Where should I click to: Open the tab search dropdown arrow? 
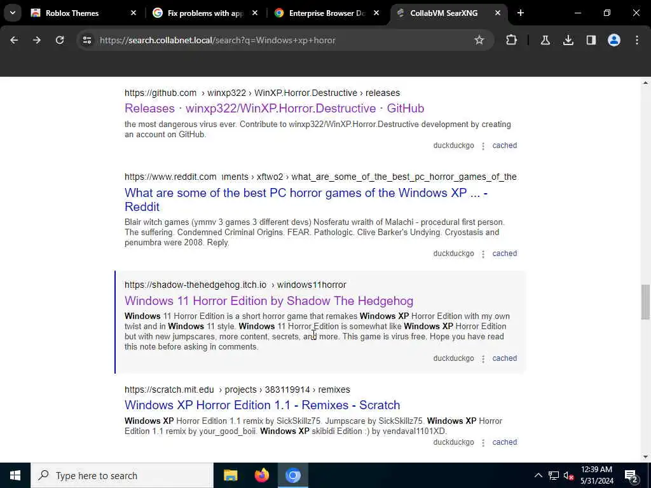tap(13, 13)
